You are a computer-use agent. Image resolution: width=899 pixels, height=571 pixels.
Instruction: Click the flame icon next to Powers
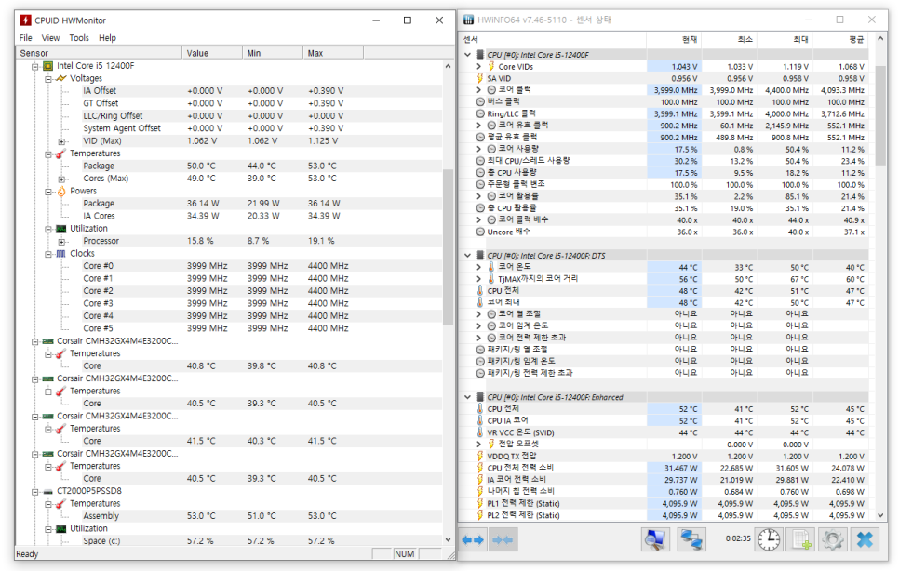pos(61,192)
